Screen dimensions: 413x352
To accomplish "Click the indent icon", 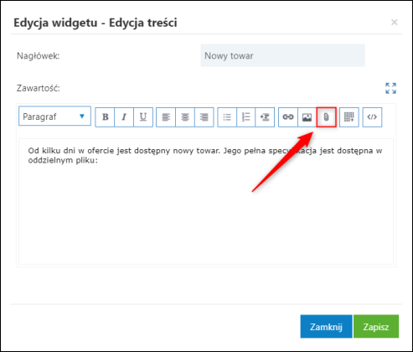I will click(265, 117).
